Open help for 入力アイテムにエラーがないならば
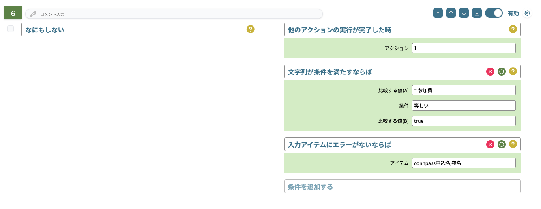Screen dimensions: 541x209 point(513,144)
